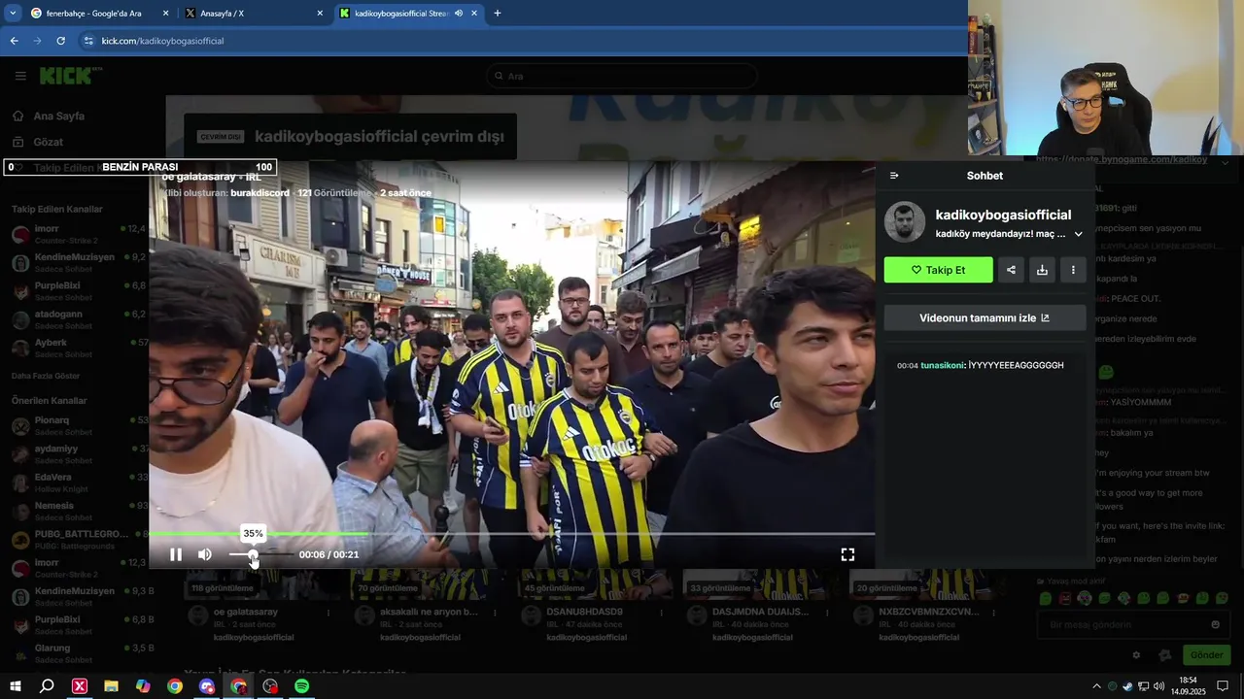Open the DSANU8HDASD9 clip card
This screenshot has height=699, width=1244.
coord(595,609)
